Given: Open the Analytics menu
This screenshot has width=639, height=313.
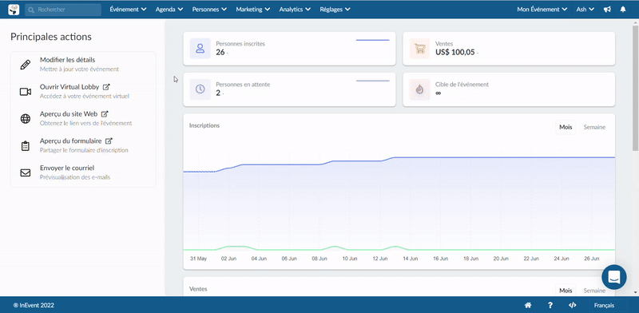Looking at the screenshot, I should tap(295, 10).
